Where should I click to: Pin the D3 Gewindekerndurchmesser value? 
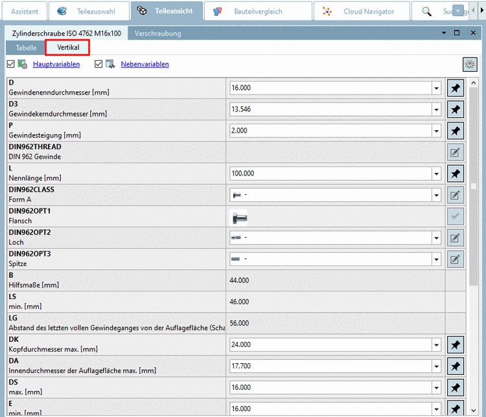click(456, 109)
